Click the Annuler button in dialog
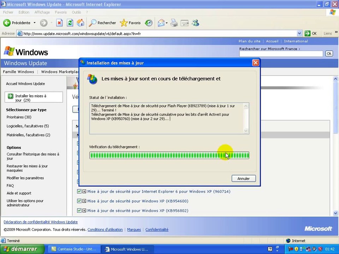The height and width of the screenshot is (254, 339). point(244,179)
